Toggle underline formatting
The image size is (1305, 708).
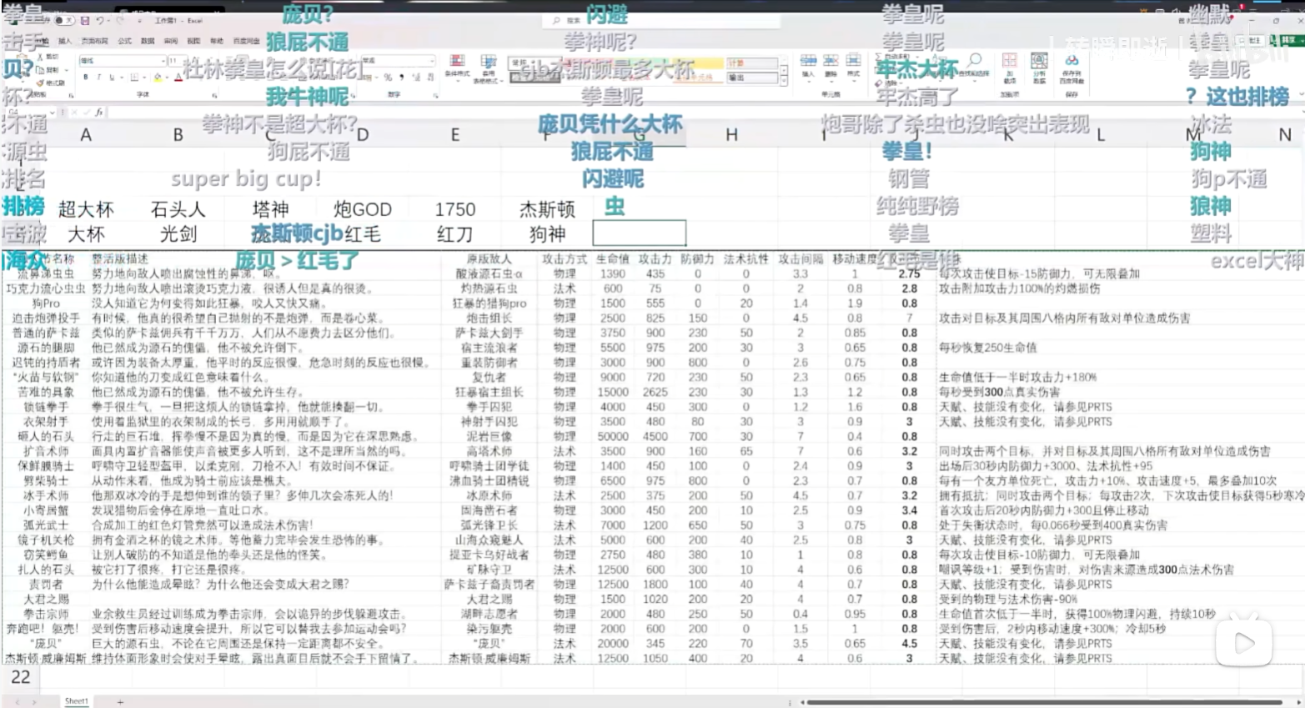click(x=112, y=77)
